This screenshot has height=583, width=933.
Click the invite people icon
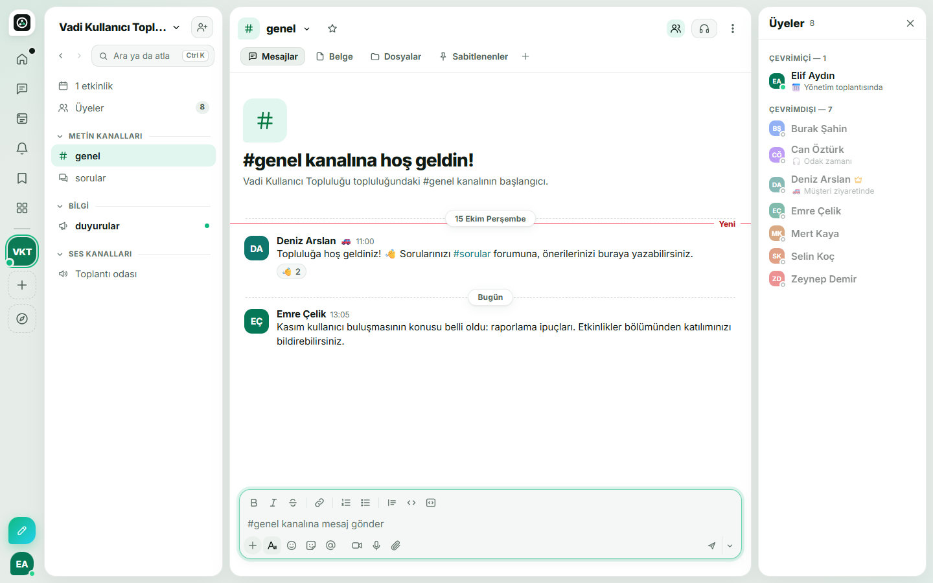[x=202, y=27]
